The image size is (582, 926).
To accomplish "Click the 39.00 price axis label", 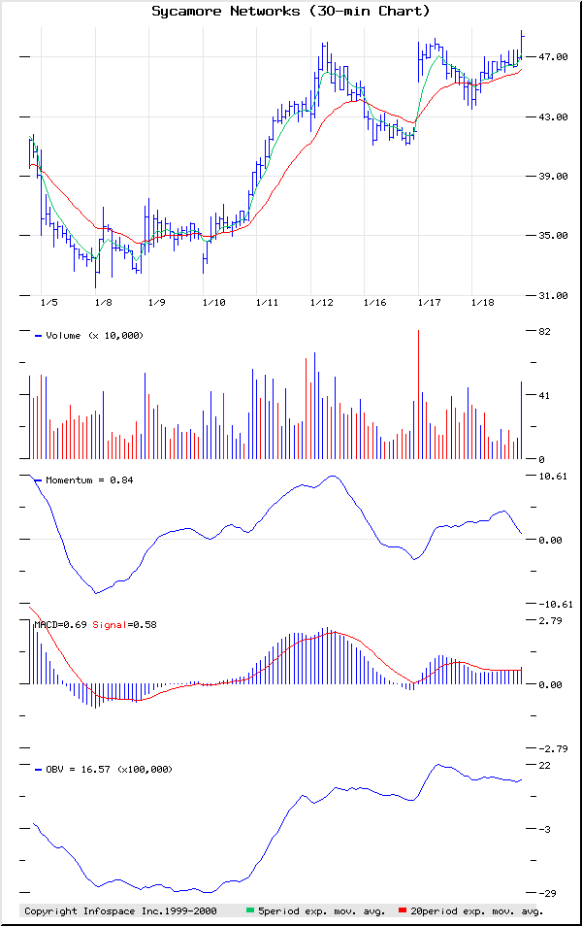I will click(553, 176).
